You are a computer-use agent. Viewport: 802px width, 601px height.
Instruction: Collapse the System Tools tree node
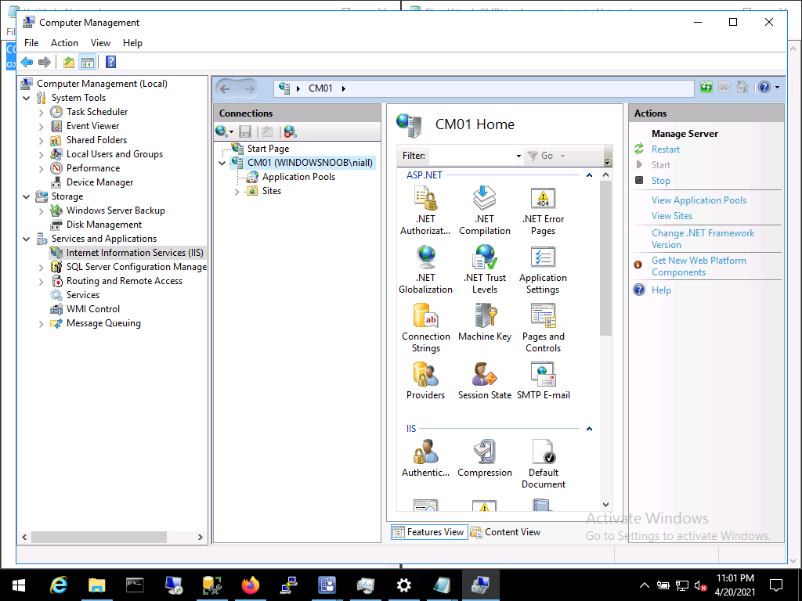click(x=27, y=98)
